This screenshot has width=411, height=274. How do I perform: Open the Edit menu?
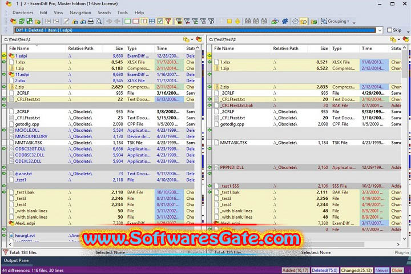coord(43,13)
